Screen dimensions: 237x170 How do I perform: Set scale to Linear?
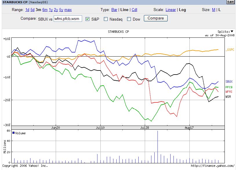coord(171,10)
